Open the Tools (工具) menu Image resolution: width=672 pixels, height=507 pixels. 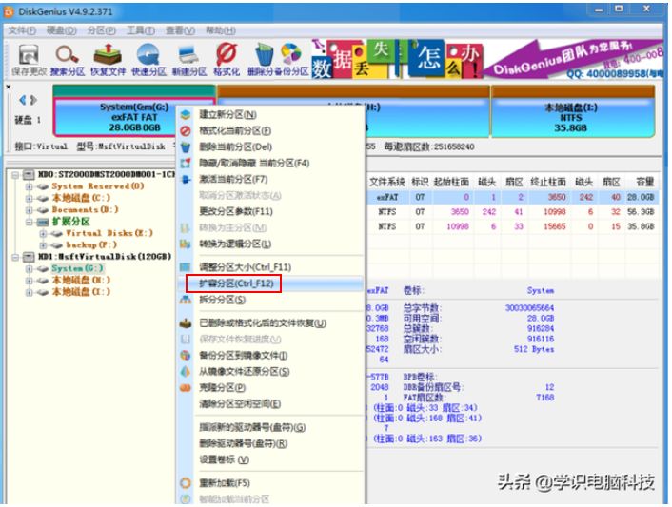141,30
